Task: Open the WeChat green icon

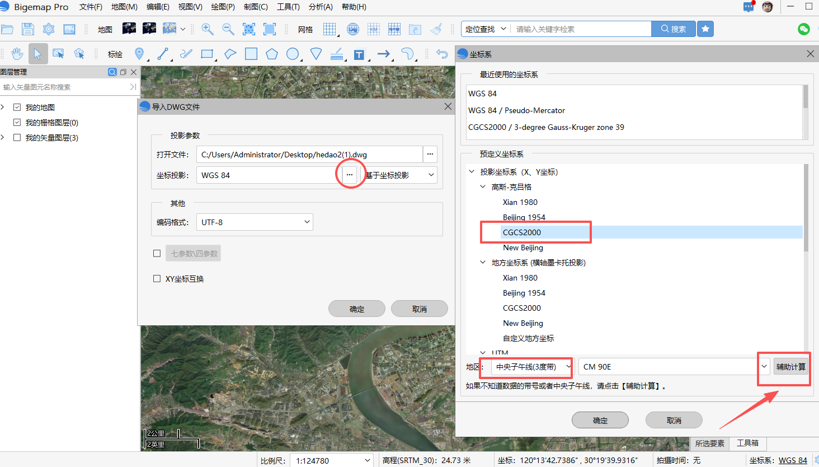Action: (804, 29)
